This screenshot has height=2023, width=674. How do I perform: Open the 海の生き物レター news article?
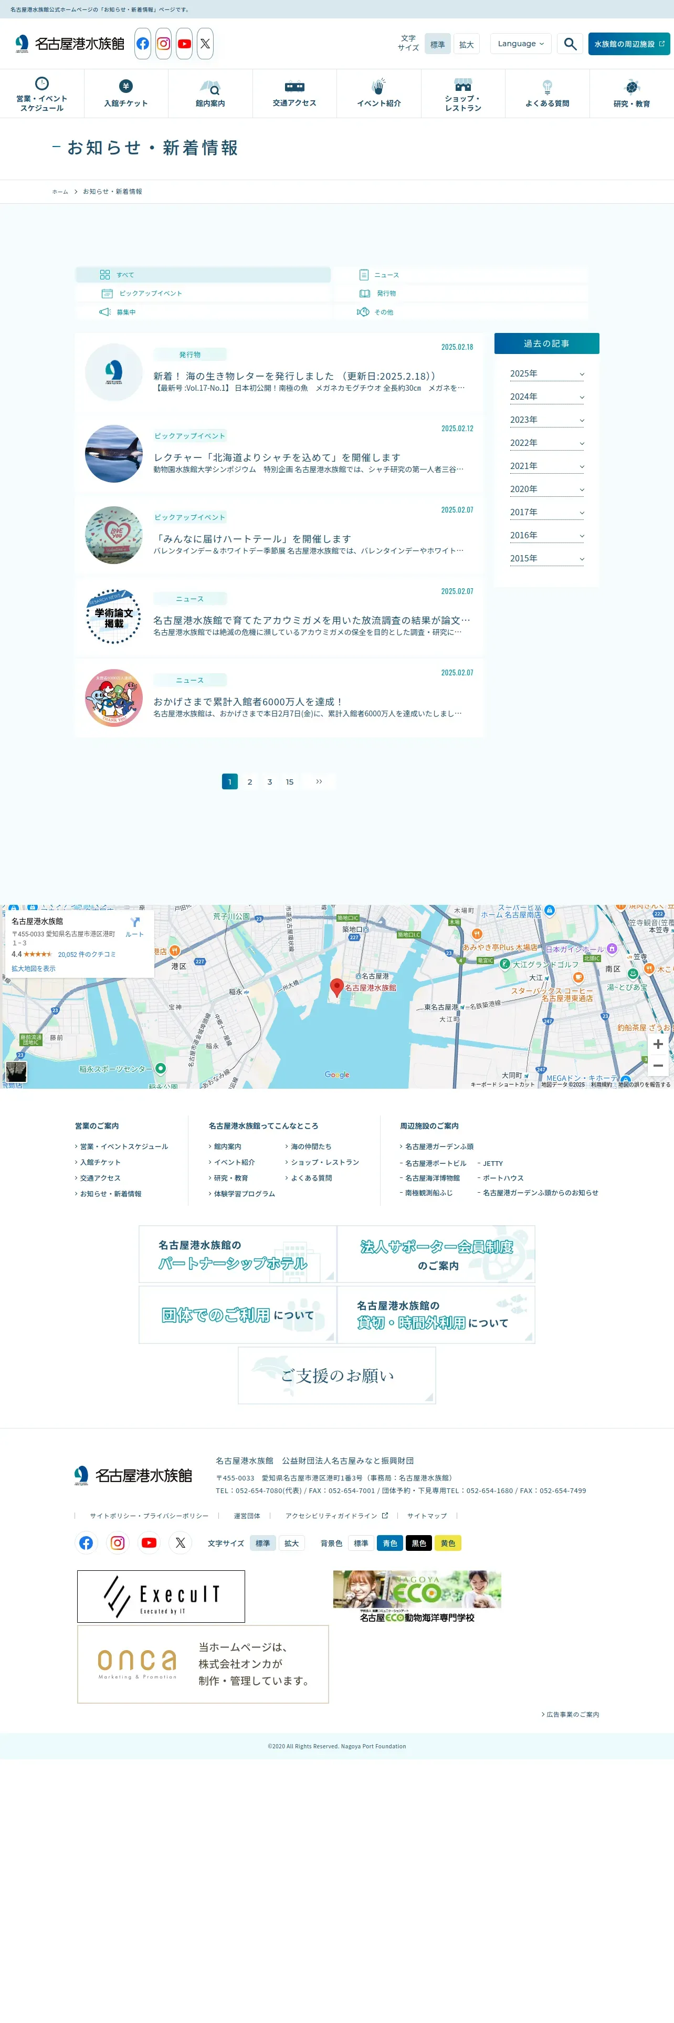[x=279, y=373]
